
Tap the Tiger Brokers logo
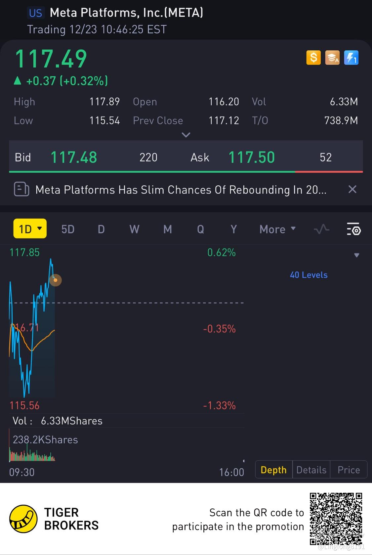click(23, 519)
